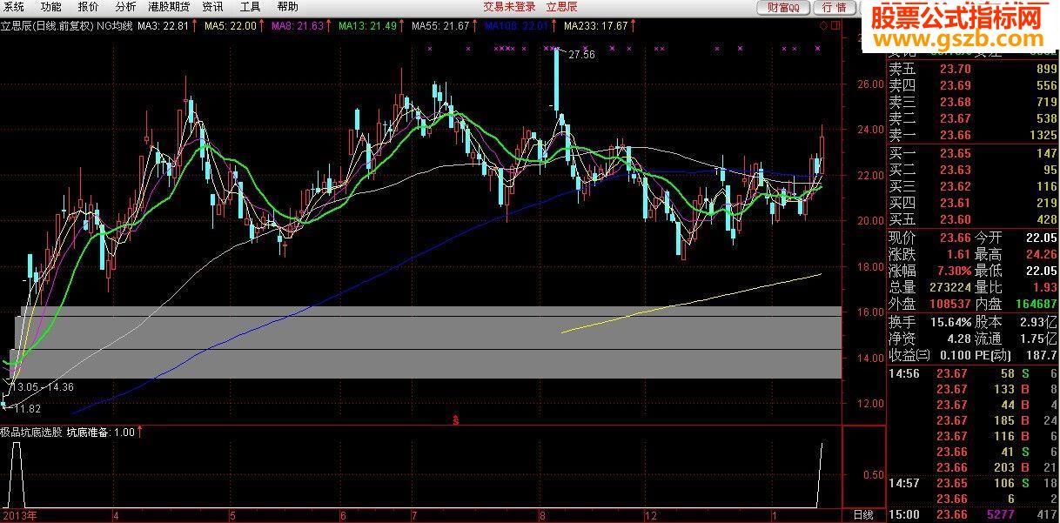Screen dimensions: 1060x523
Task: Select the 卖二 price 23.67
Action: (956, 118)
